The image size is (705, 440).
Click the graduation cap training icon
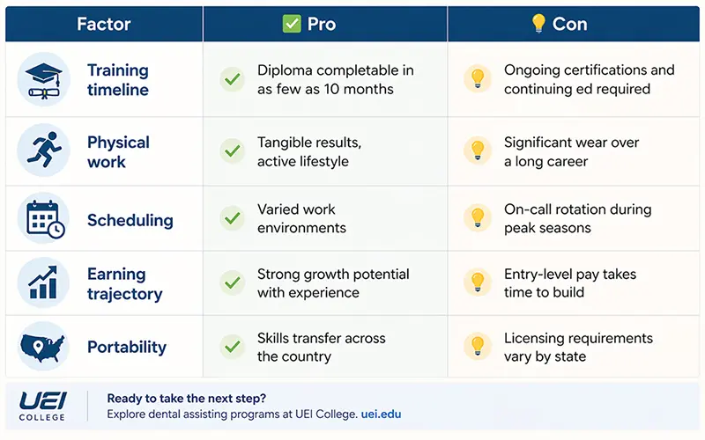(43, 79)
